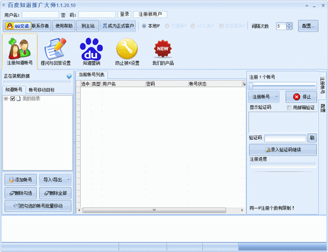Click the blue globe icon beside 正在装载数据
The width and height of the screenshot is (328, 252).
(x=69, y=76)
